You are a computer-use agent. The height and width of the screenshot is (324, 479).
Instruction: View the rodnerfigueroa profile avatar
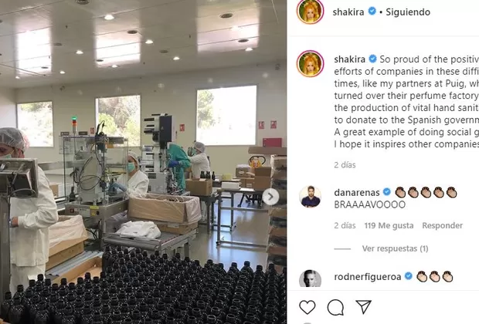pyautogui.click(x=310, y=278)
